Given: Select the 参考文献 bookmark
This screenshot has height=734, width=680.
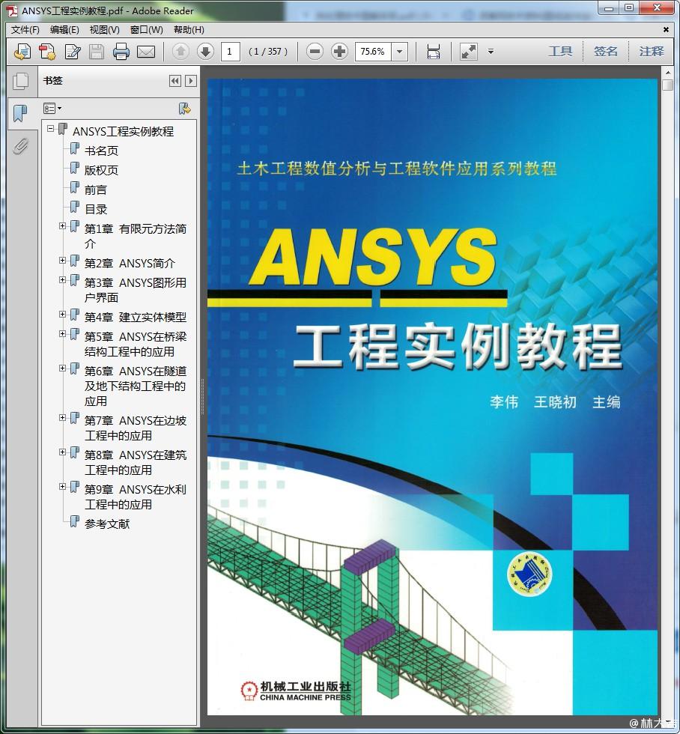Looking at the screenshot, I should pyautogui.click(x=106, y=524).
